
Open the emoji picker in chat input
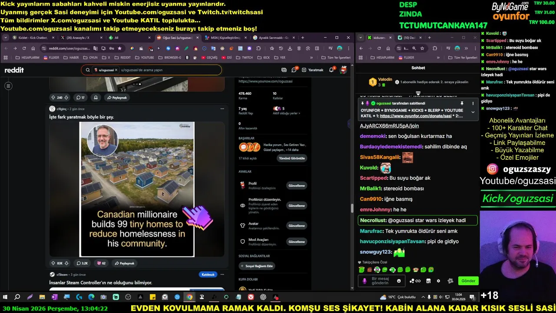click(399, 281)
